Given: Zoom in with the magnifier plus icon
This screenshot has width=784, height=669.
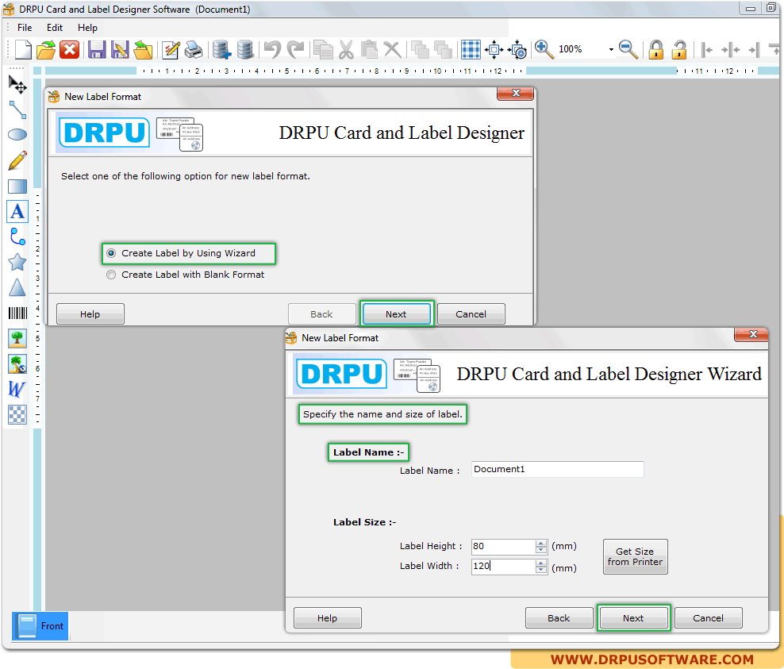Looking at the screenshot, I should pyautogui.click(x=544, y=49).
